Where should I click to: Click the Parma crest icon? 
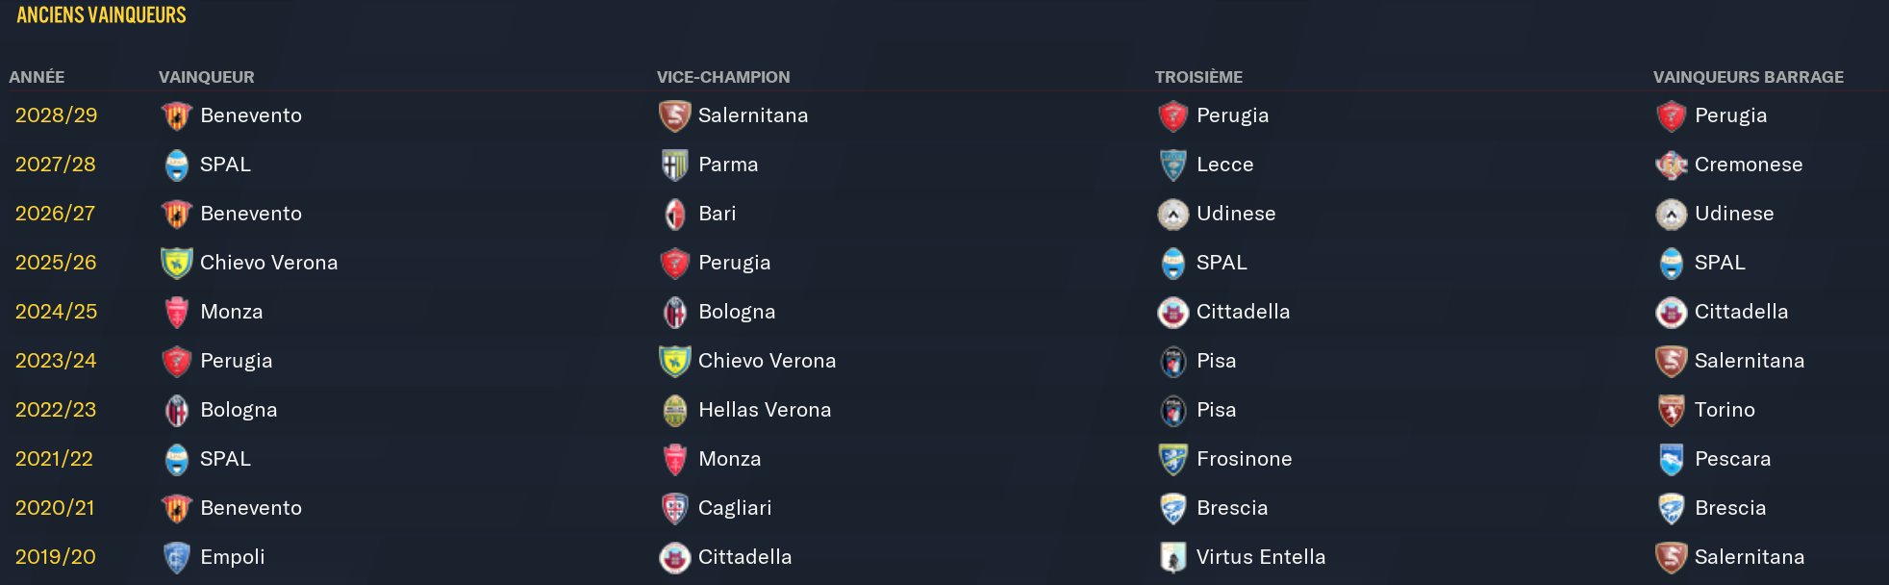click(x=674, y=165)
